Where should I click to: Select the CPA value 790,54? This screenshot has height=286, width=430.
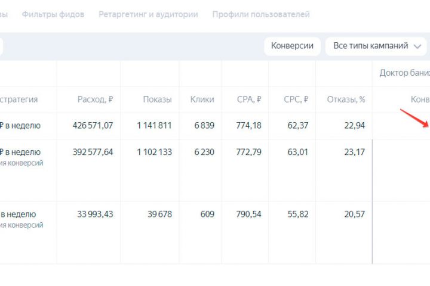pyautogui.click(x=248, y=214)
